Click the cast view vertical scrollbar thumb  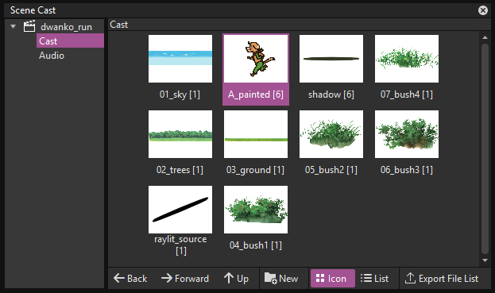485,148
